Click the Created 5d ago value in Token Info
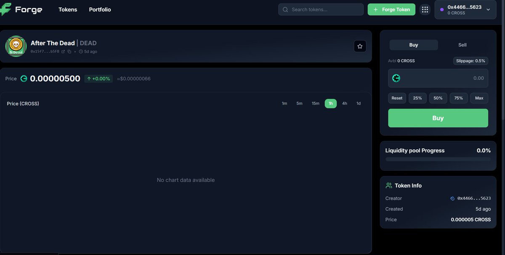This screenshot has height=255, width=505. click(483, 209)
